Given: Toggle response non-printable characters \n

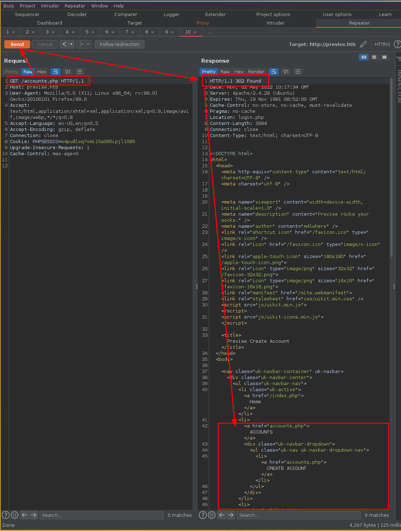Looking at the screenshot, I should coord(286,72).
